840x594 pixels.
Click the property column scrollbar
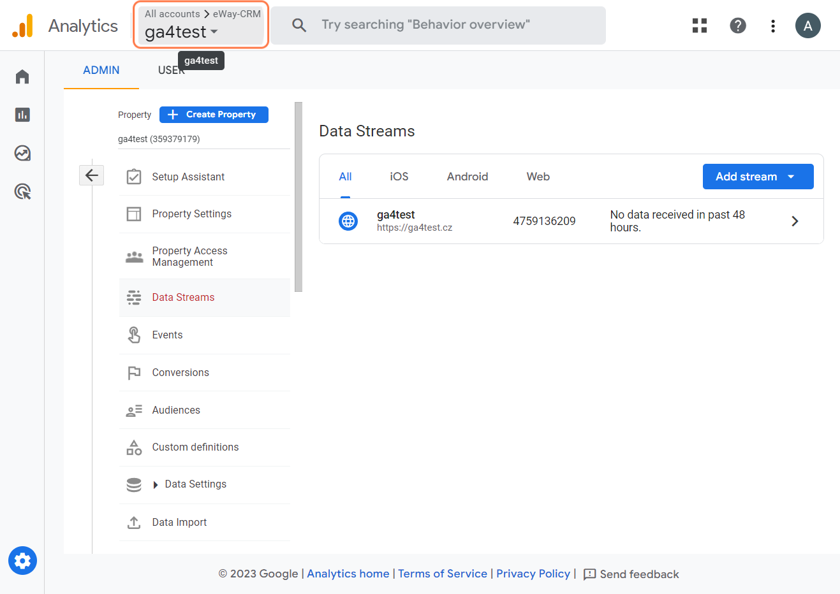pyautogui.click(x=298, y=196)
